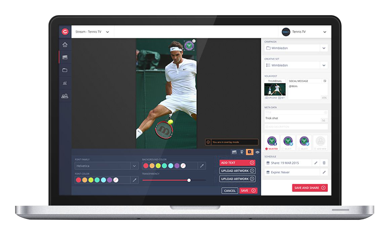Screen dimensions: 390x235
Task: Click info icon in overlay mode notice
Action: click(208, 142)
